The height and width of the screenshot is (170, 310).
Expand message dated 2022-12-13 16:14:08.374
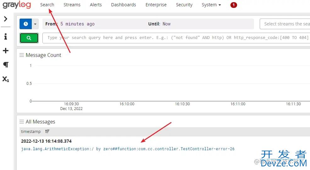pos(46,141)
